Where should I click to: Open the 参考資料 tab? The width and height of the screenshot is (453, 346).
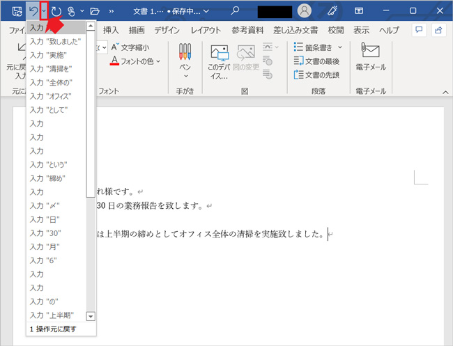coord(247,30)
